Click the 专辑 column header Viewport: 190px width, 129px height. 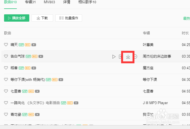click(146, 33)
